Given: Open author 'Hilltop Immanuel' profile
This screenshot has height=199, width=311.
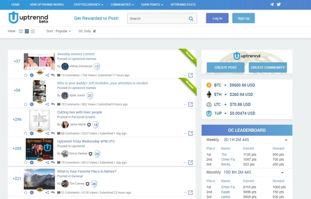Looking at the screenshot, I should click(81, 66).
